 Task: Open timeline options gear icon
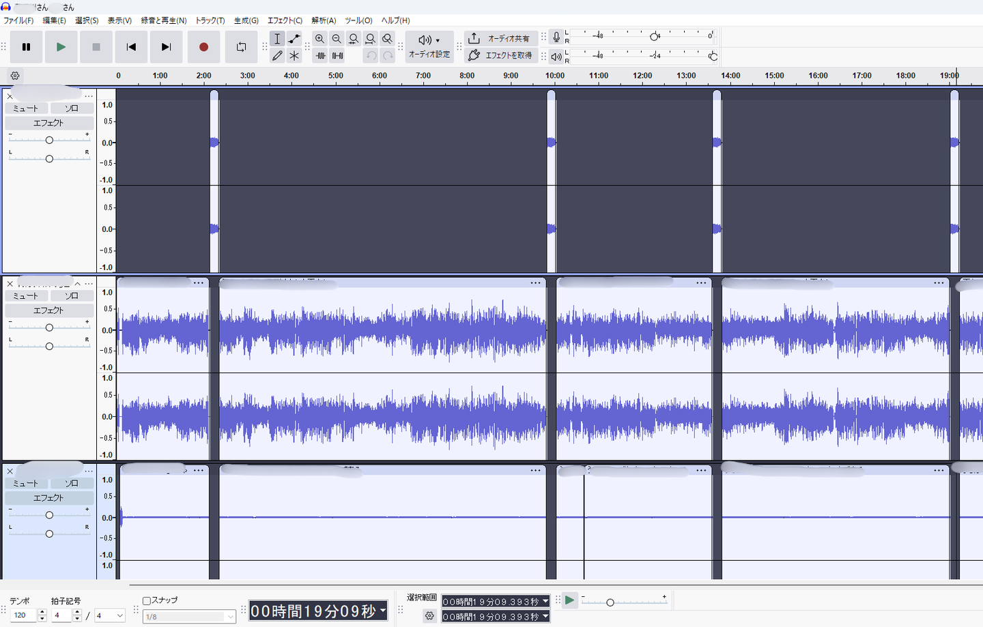[x=15, y=76]
